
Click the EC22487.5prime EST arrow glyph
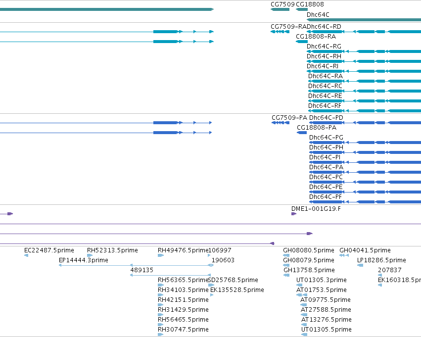pyautogui.click(x=26, y=255)
